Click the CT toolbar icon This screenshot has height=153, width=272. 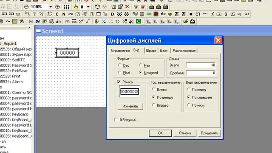(x=198, y=14)
